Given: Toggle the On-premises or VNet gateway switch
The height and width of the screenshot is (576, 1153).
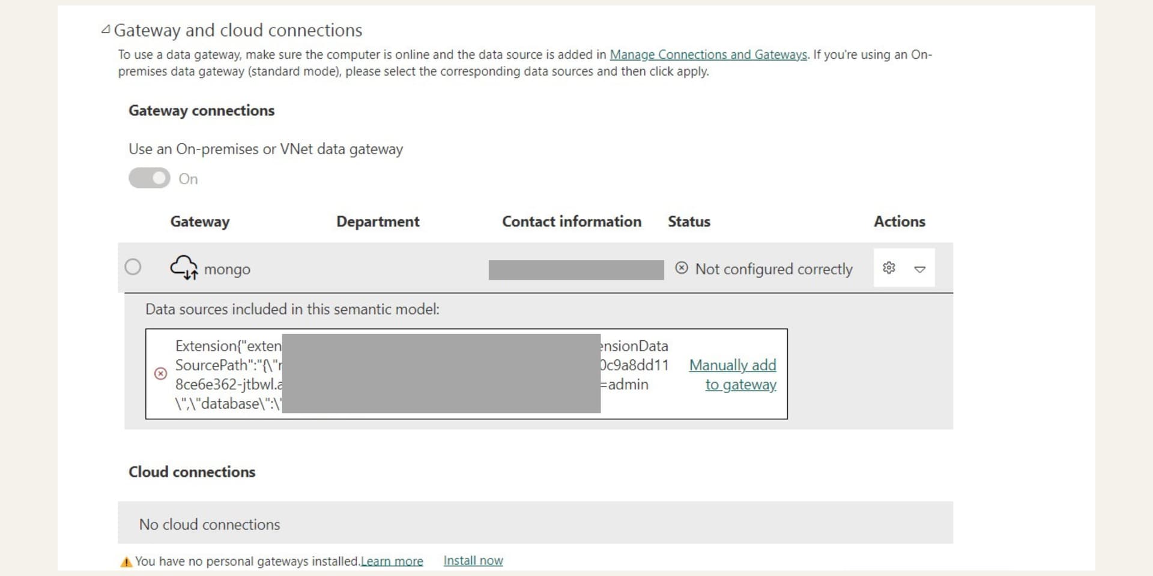Looking at the screenshot, I should click(150, 178).
